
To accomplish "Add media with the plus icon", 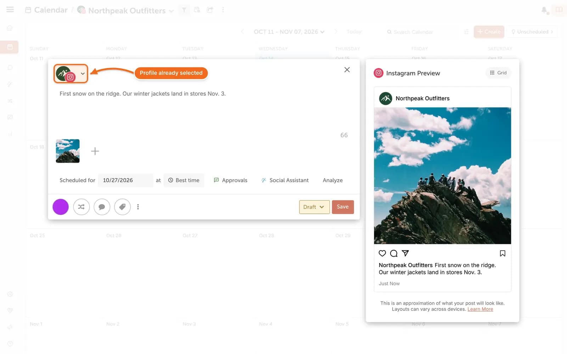I will pos(95,151).
